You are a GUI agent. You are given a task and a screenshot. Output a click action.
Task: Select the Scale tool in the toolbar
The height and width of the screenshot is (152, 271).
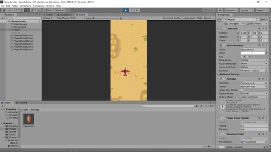coord(21,10)
